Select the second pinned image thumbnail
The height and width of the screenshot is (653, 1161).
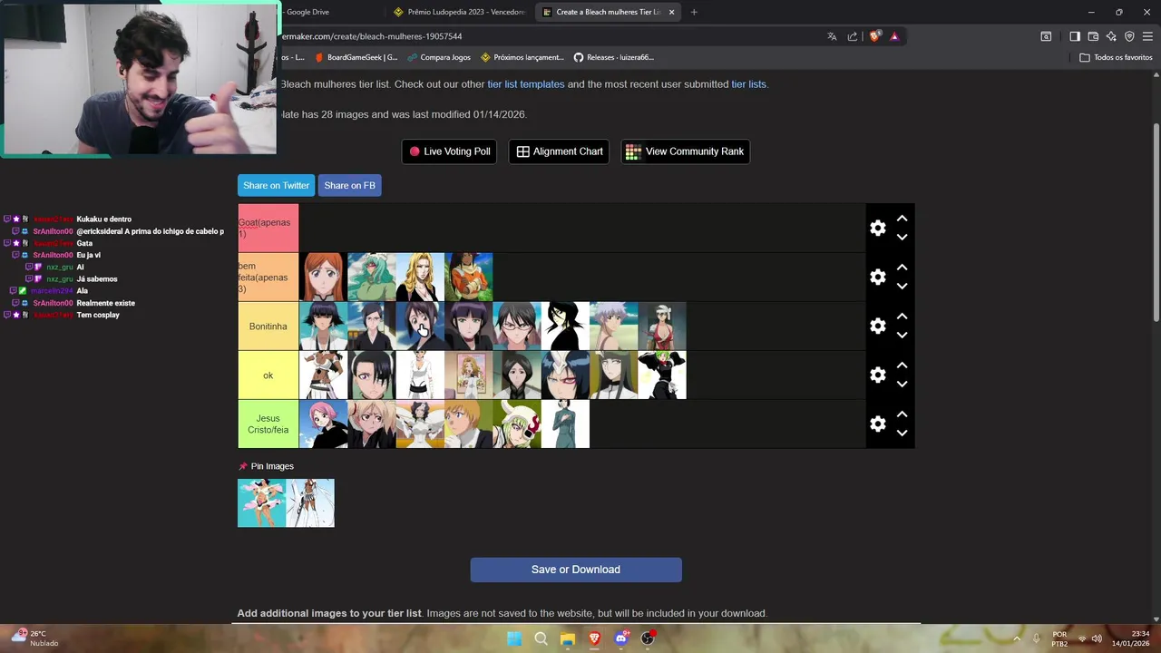click(x=310, y=503)
